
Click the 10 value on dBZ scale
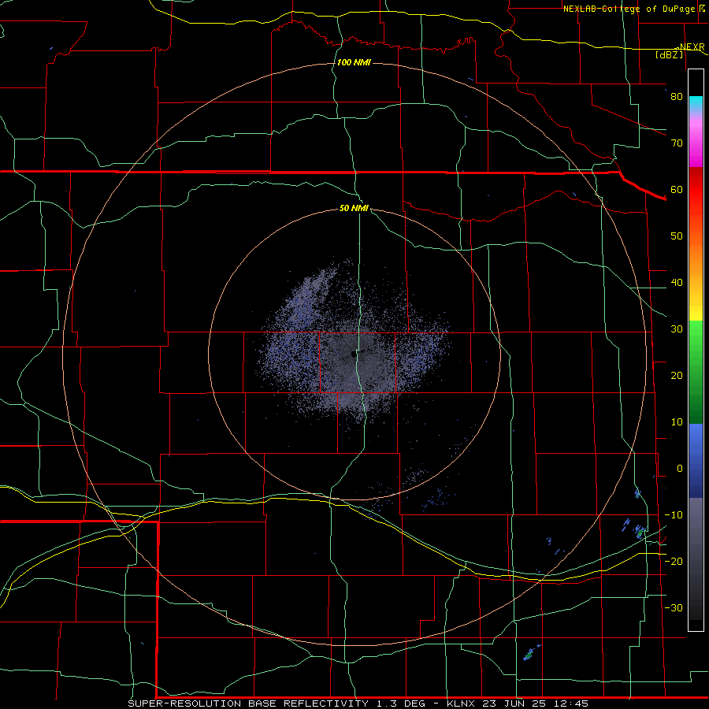677,422
